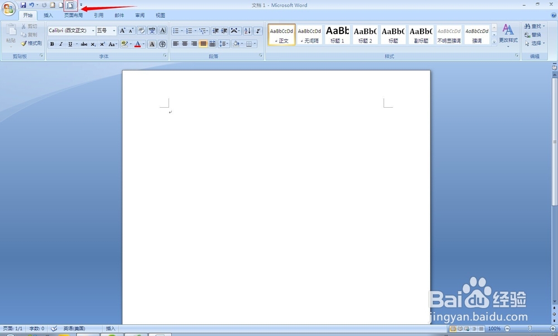Viewport: 558px width, 336px height.
Task: Toggle bold formatting
Action: point(52,44)
